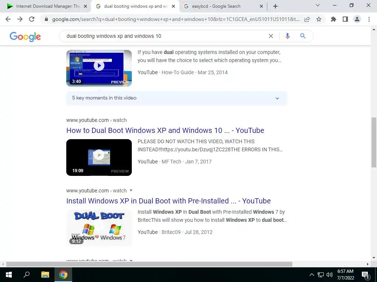The height and width of the screenshot is (282, 377).
Task: Open a new browser tab
Action: click(x=275, y=6)
